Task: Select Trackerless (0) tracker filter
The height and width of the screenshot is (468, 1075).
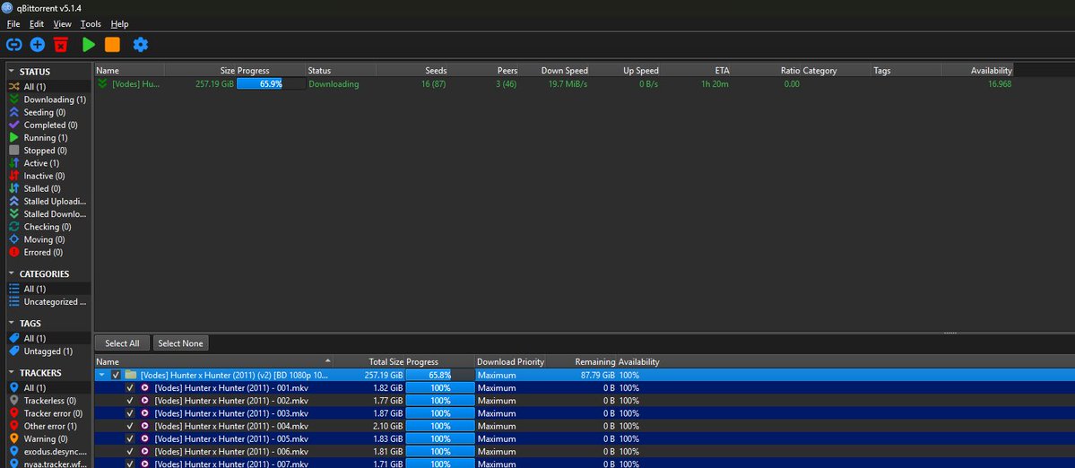Action: coord(48,400)
